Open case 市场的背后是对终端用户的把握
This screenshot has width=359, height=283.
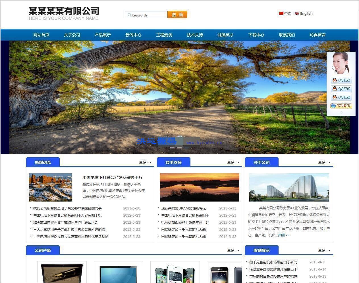(x=273, y=276)
